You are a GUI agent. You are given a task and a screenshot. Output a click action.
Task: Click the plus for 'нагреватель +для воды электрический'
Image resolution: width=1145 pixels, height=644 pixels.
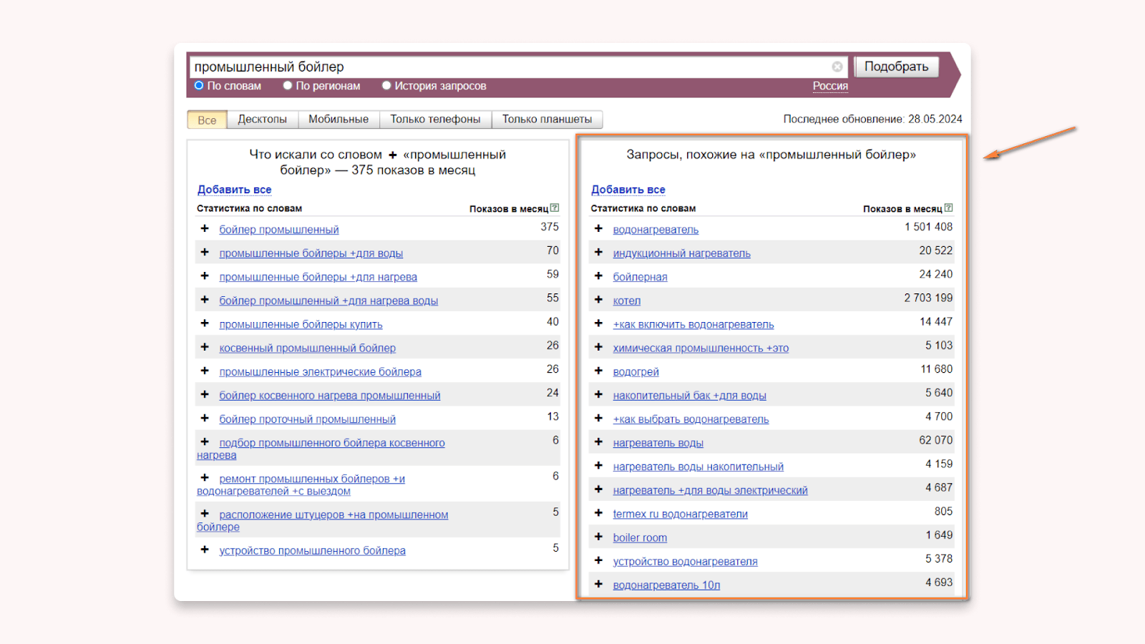click(598, 489)
